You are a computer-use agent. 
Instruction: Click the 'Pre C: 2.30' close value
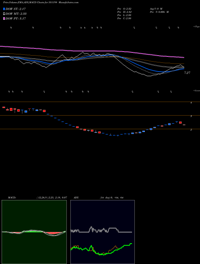coord(124,18)
